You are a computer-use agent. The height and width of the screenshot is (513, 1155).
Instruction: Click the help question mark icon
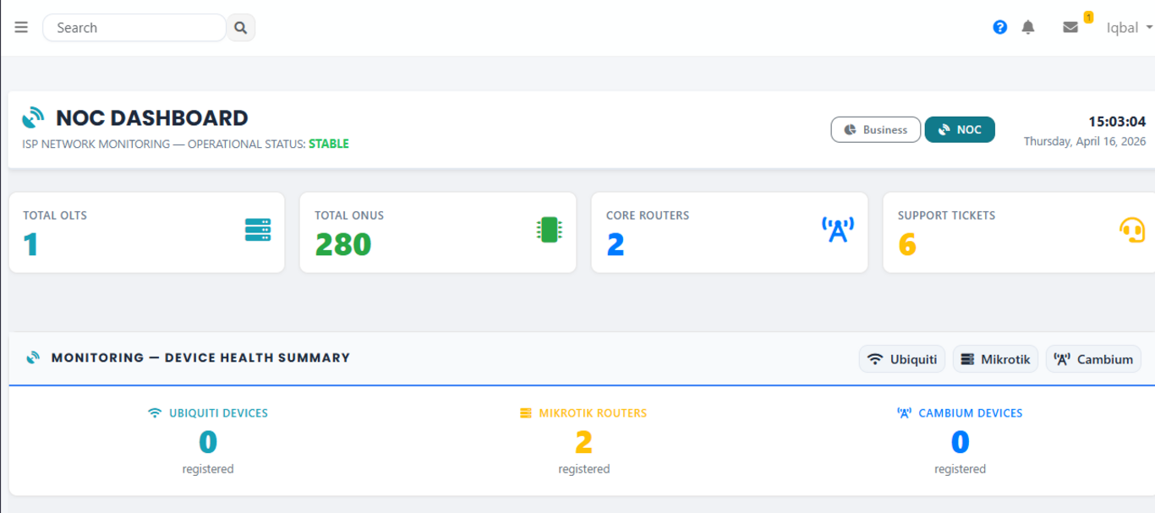point(999,27)
